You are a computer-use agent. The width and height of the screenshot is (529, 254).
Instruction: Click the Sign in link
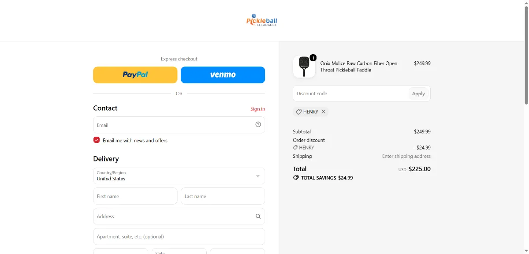257,109
